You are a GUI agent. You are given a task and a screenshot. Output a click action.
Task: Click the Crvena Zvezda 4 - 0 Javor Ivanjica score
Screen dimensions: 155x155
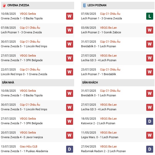[22, 137]
